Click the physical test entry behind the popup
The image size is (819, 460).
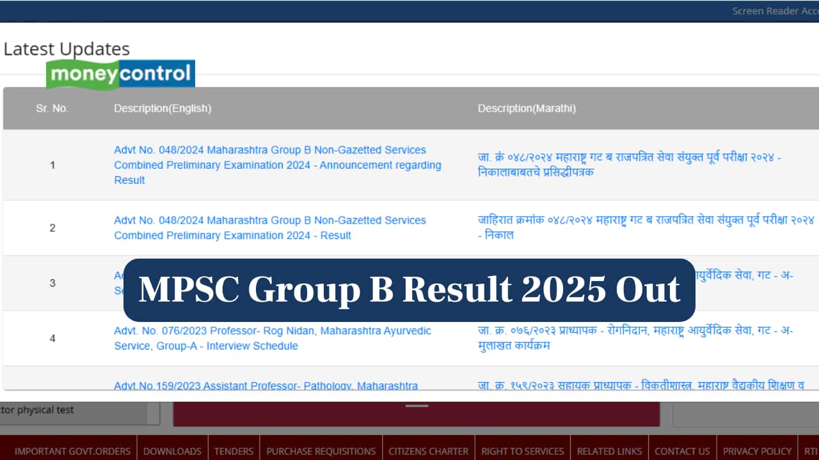37,410
